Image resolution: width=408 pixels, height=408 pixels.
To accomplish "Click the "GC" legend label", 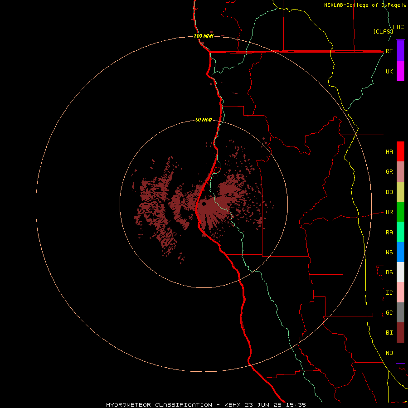I will [389, 312].
